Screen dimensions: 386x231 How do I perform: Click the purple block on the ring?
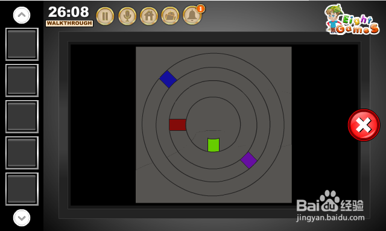248,160
